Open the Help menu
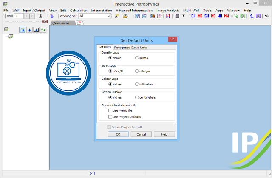The image size is (272, 178). (x=247, y=11)
